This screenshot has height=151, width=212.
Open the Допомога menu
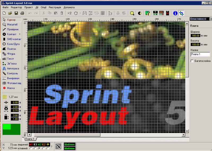coord(69,7)
